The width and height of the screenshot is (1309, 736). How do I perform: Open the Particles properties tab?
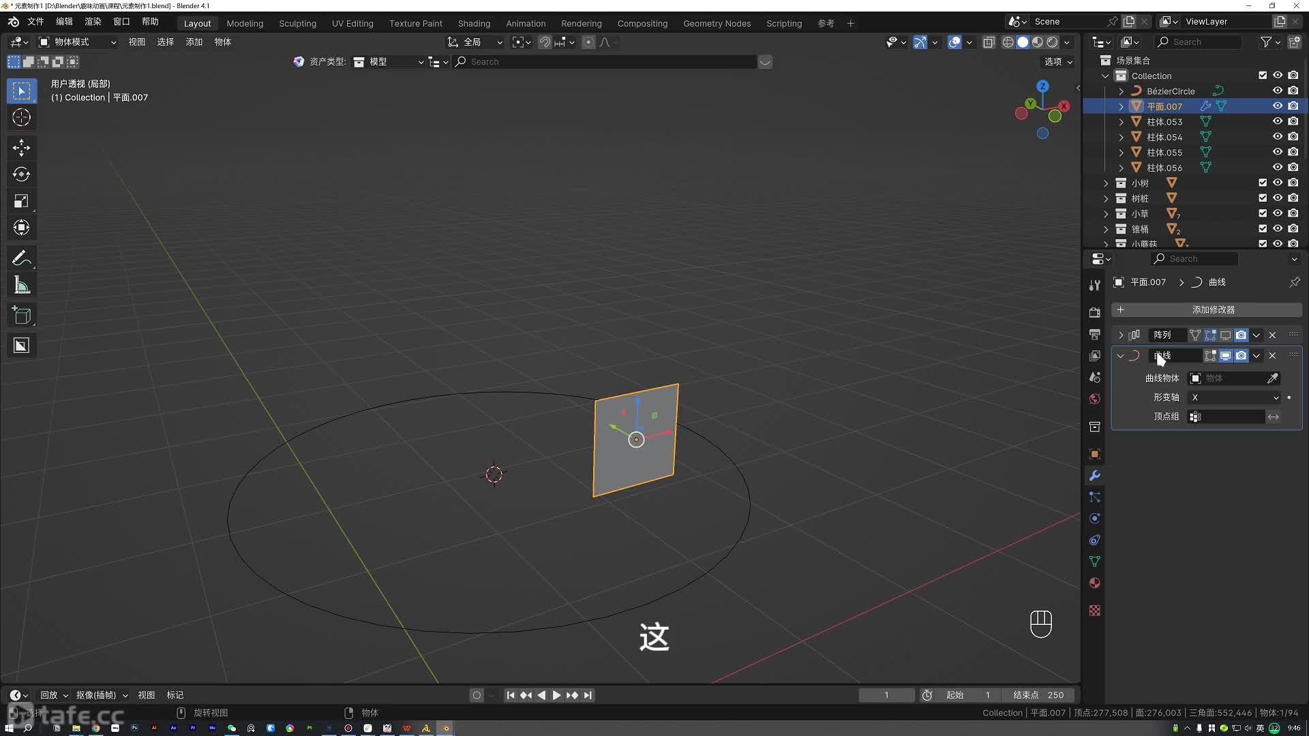point(1094,497)
